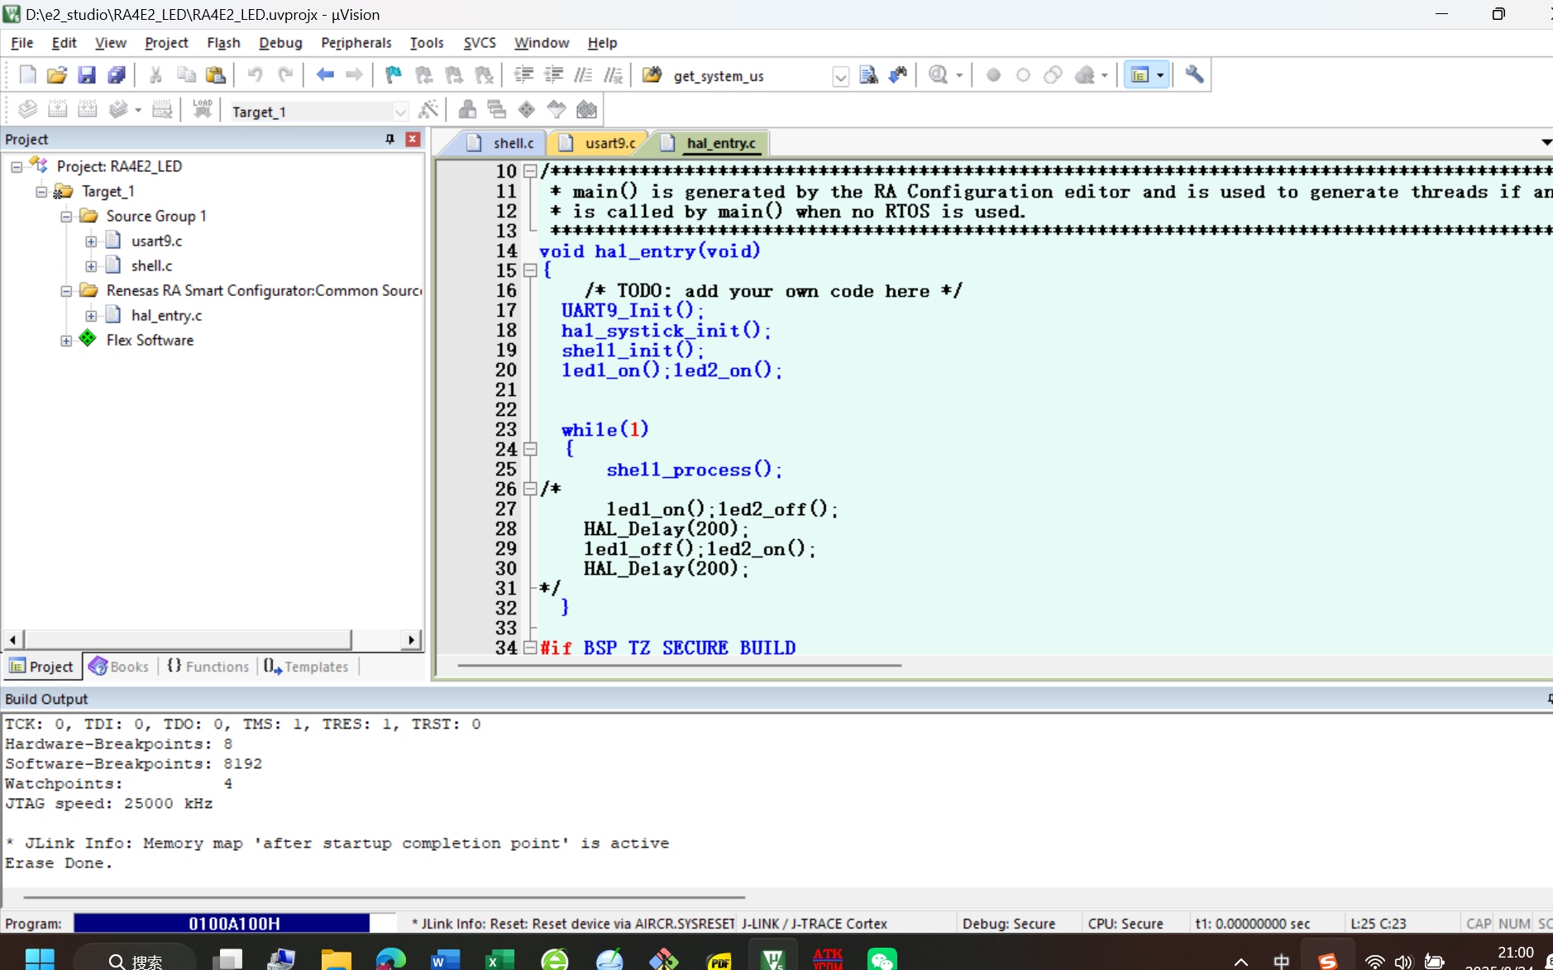The width and height of the screenshot is (1553, 970).
Task: Open Microsoft Word from the taskbar
Action: (x=445, y=960)
